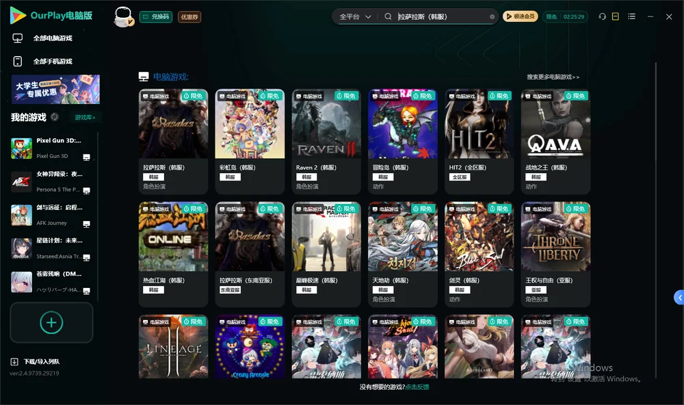Screen dimensions: 684x405
Task: Clear the search box text
Action: 492,17
